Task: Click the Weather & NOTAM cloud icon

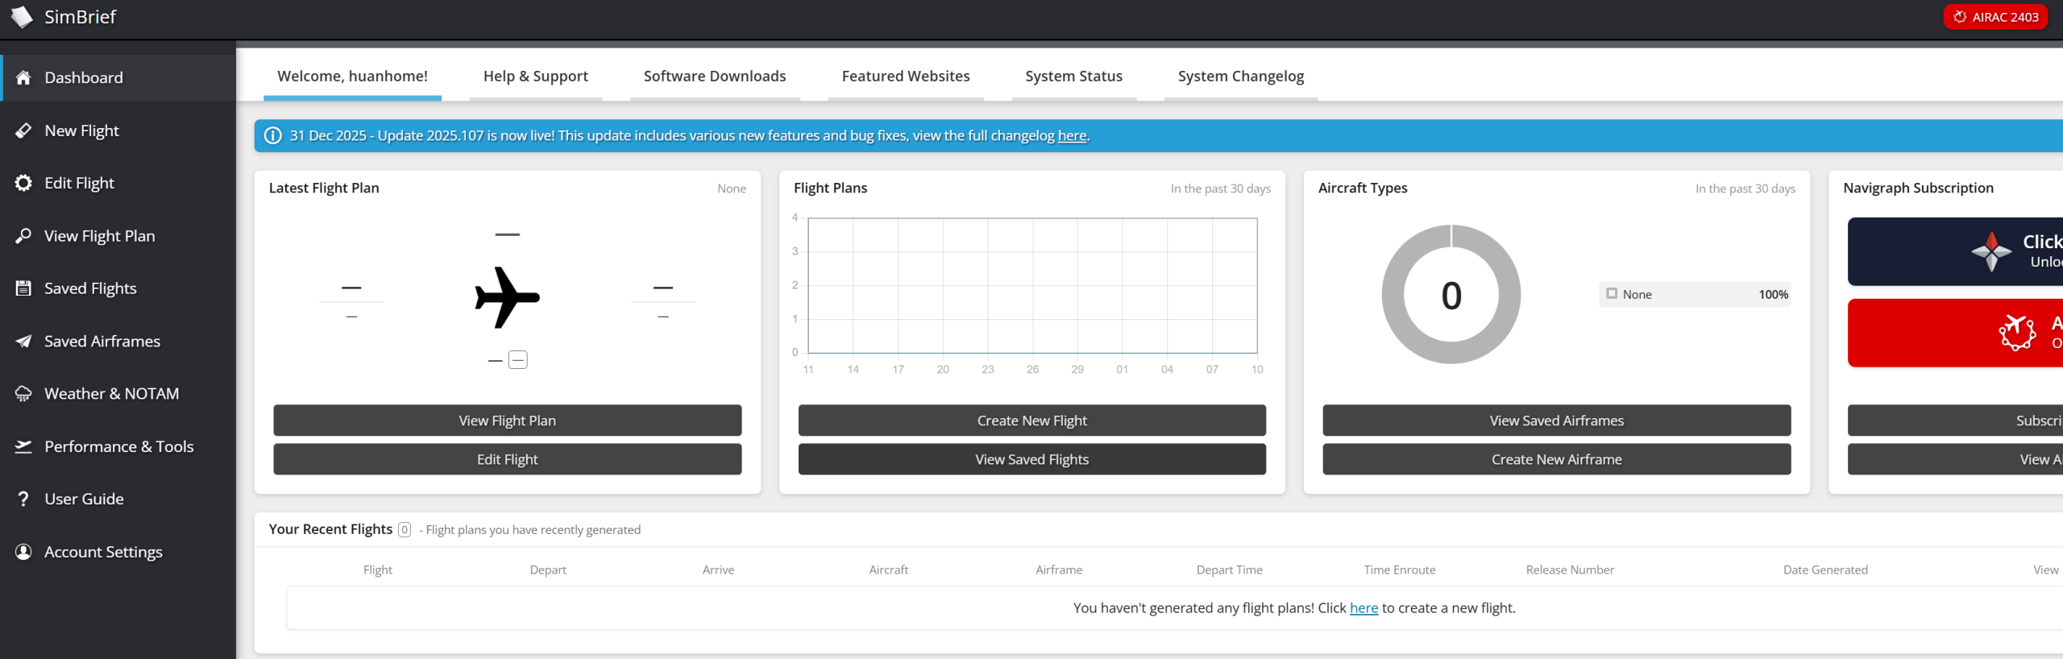Action: [23, 394]
